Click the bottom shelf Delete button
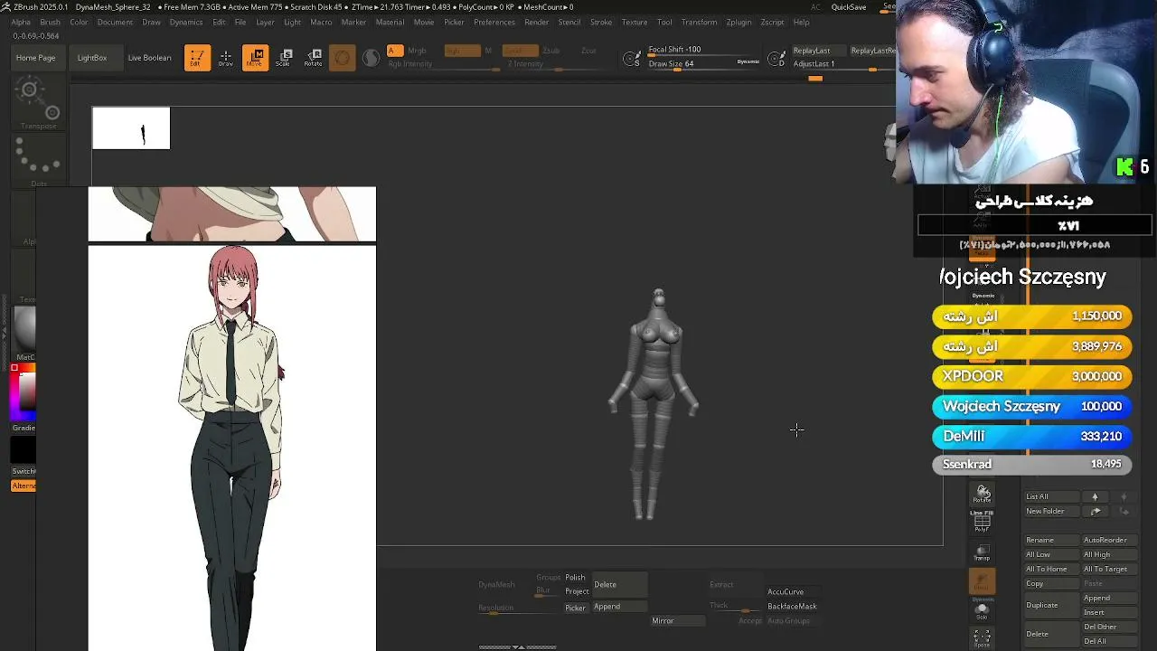Viewport: 1157px width, 651px height. click(x=619, y=584)
